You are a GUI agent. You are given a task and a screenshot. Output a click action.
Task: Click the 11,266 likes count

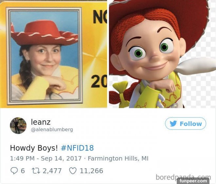pyautogui.click(x=91, y=171)
